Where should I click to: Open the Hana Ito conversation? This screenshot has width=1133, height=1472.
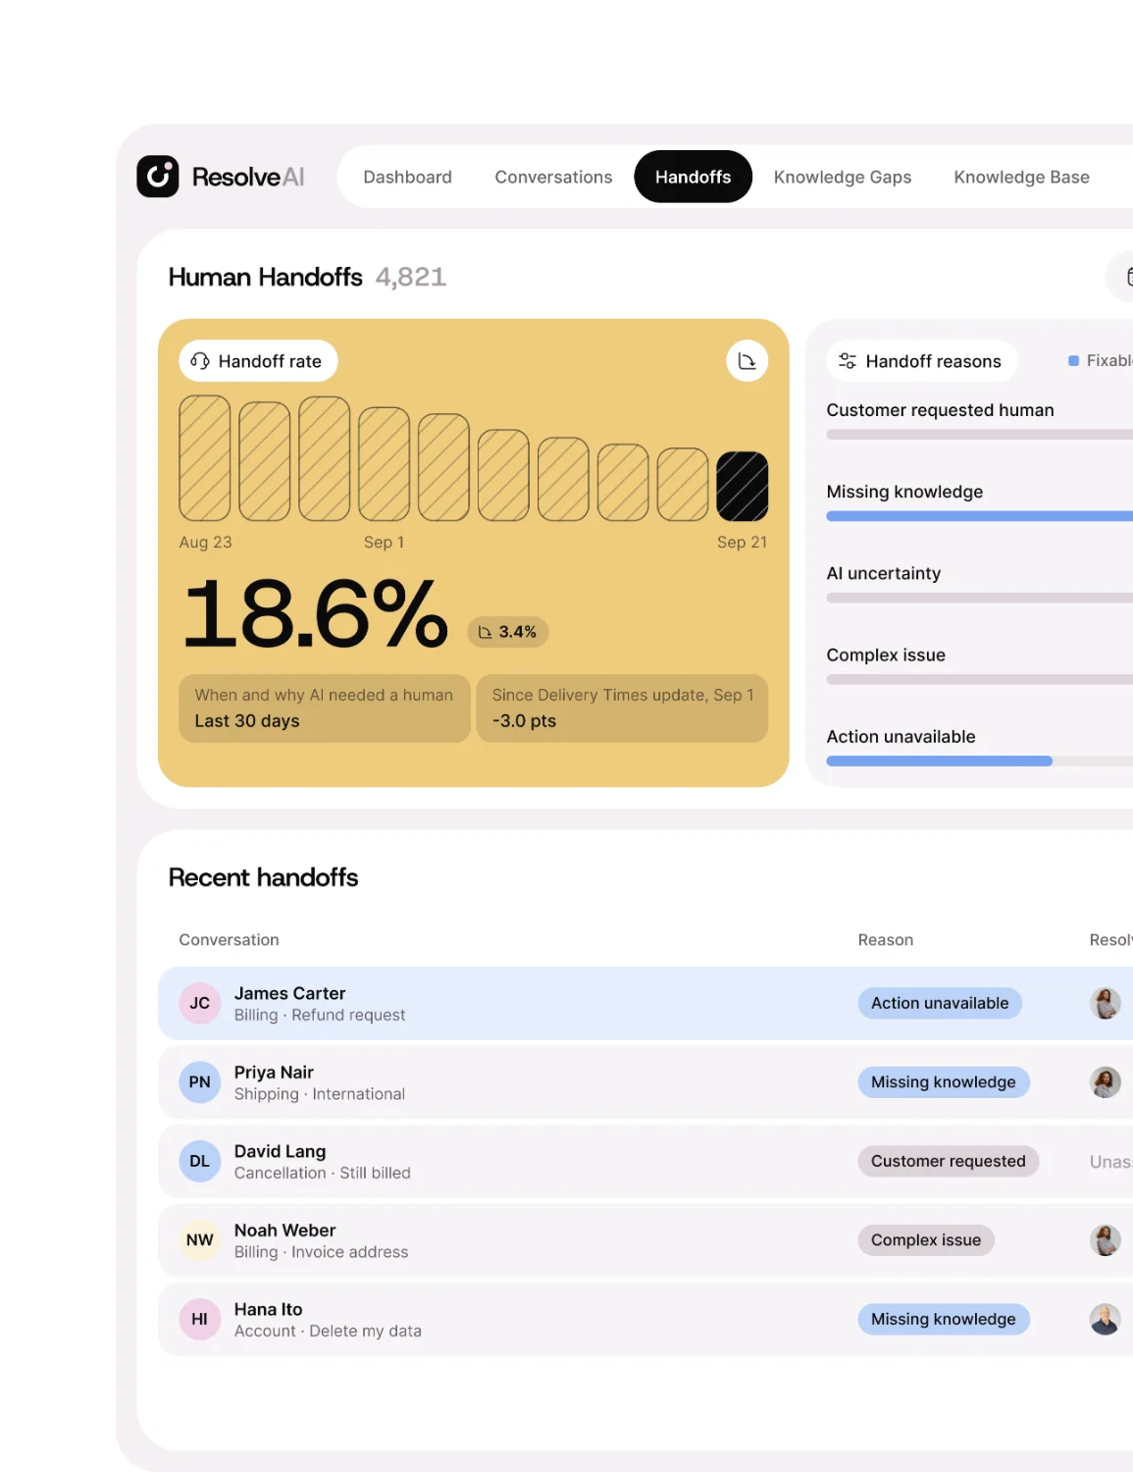pyautogui.click(x=645, y=1319)
